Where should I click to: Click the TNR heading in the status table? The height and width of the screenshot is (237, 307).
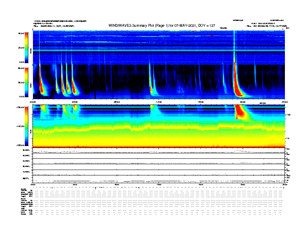coord(22,208)
